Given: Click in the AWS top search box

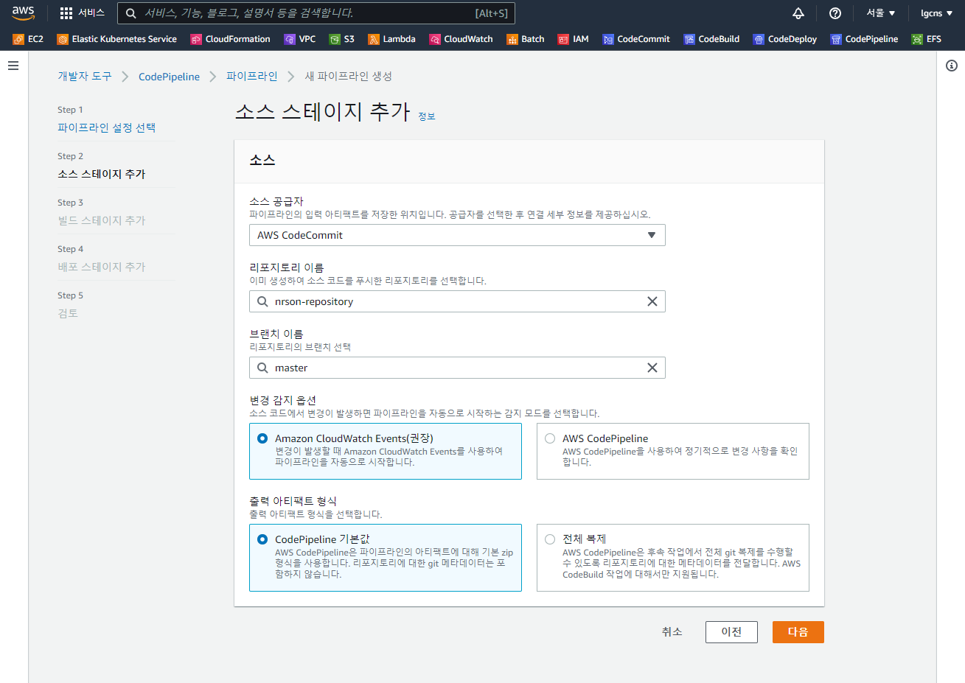Looking at the screenshot, I should [x=316, y=13].
